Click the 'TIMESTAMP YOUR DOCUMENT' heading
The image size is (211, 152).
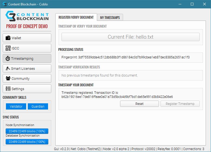point(76,85)
